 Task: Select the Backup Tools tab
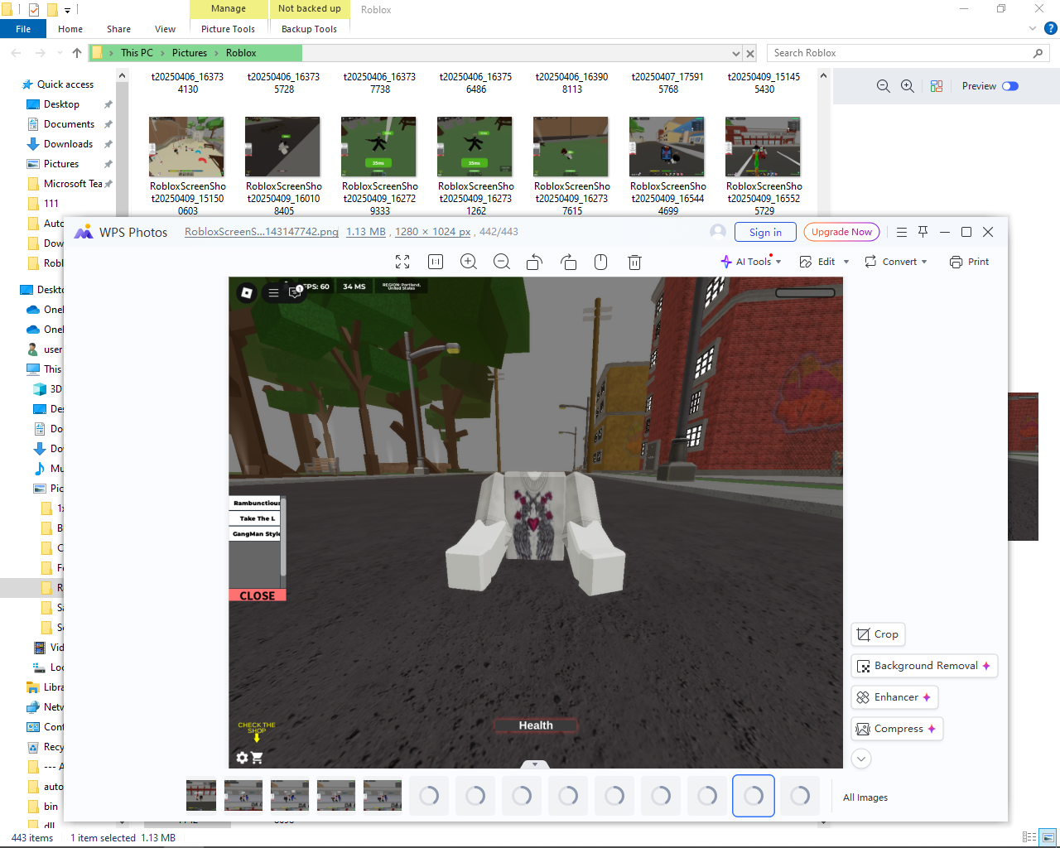coord(309,29)
